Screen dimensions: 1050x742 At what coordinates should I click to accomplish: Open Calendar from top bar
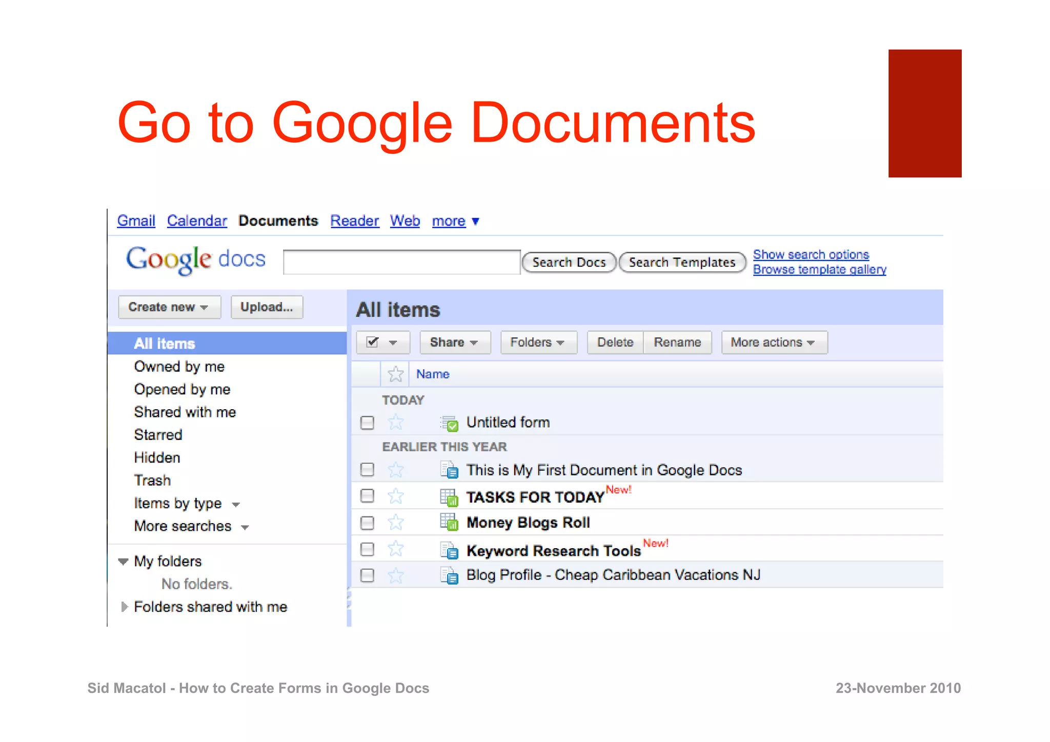[x=197, y=221]
